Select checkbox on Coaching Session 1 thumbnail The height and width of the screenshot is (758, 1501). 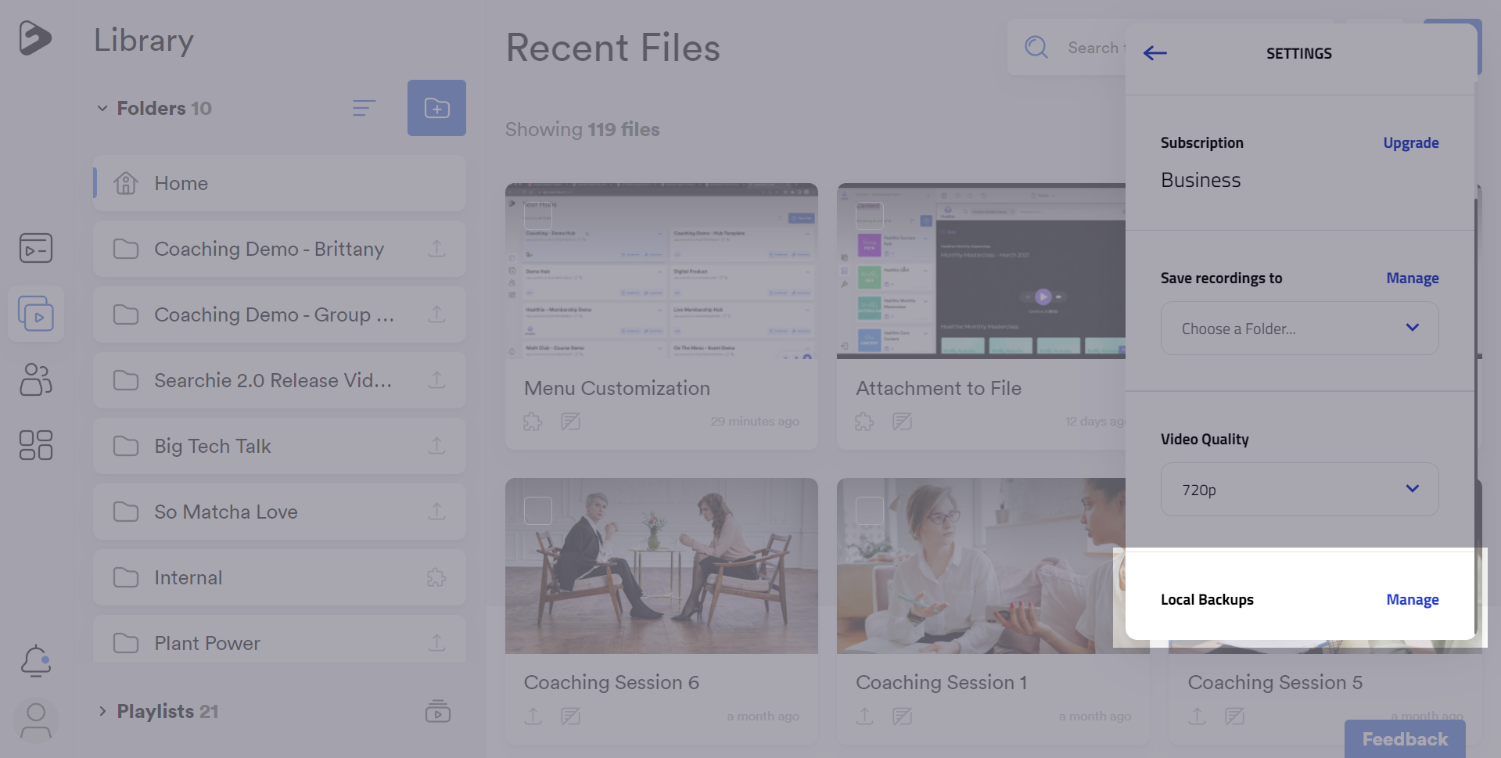click(x=870, y=511)
